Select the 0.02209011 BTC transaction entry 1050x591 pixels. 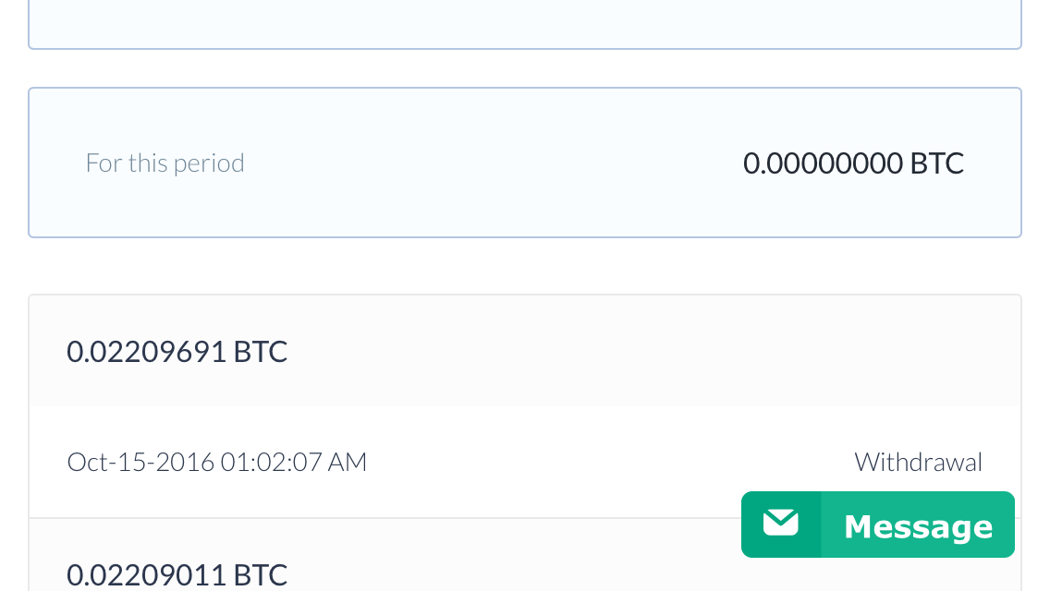point(177,574)
